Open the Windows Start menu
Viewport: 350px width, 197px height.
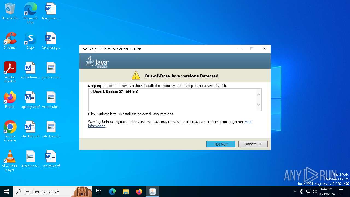point(7,192)
